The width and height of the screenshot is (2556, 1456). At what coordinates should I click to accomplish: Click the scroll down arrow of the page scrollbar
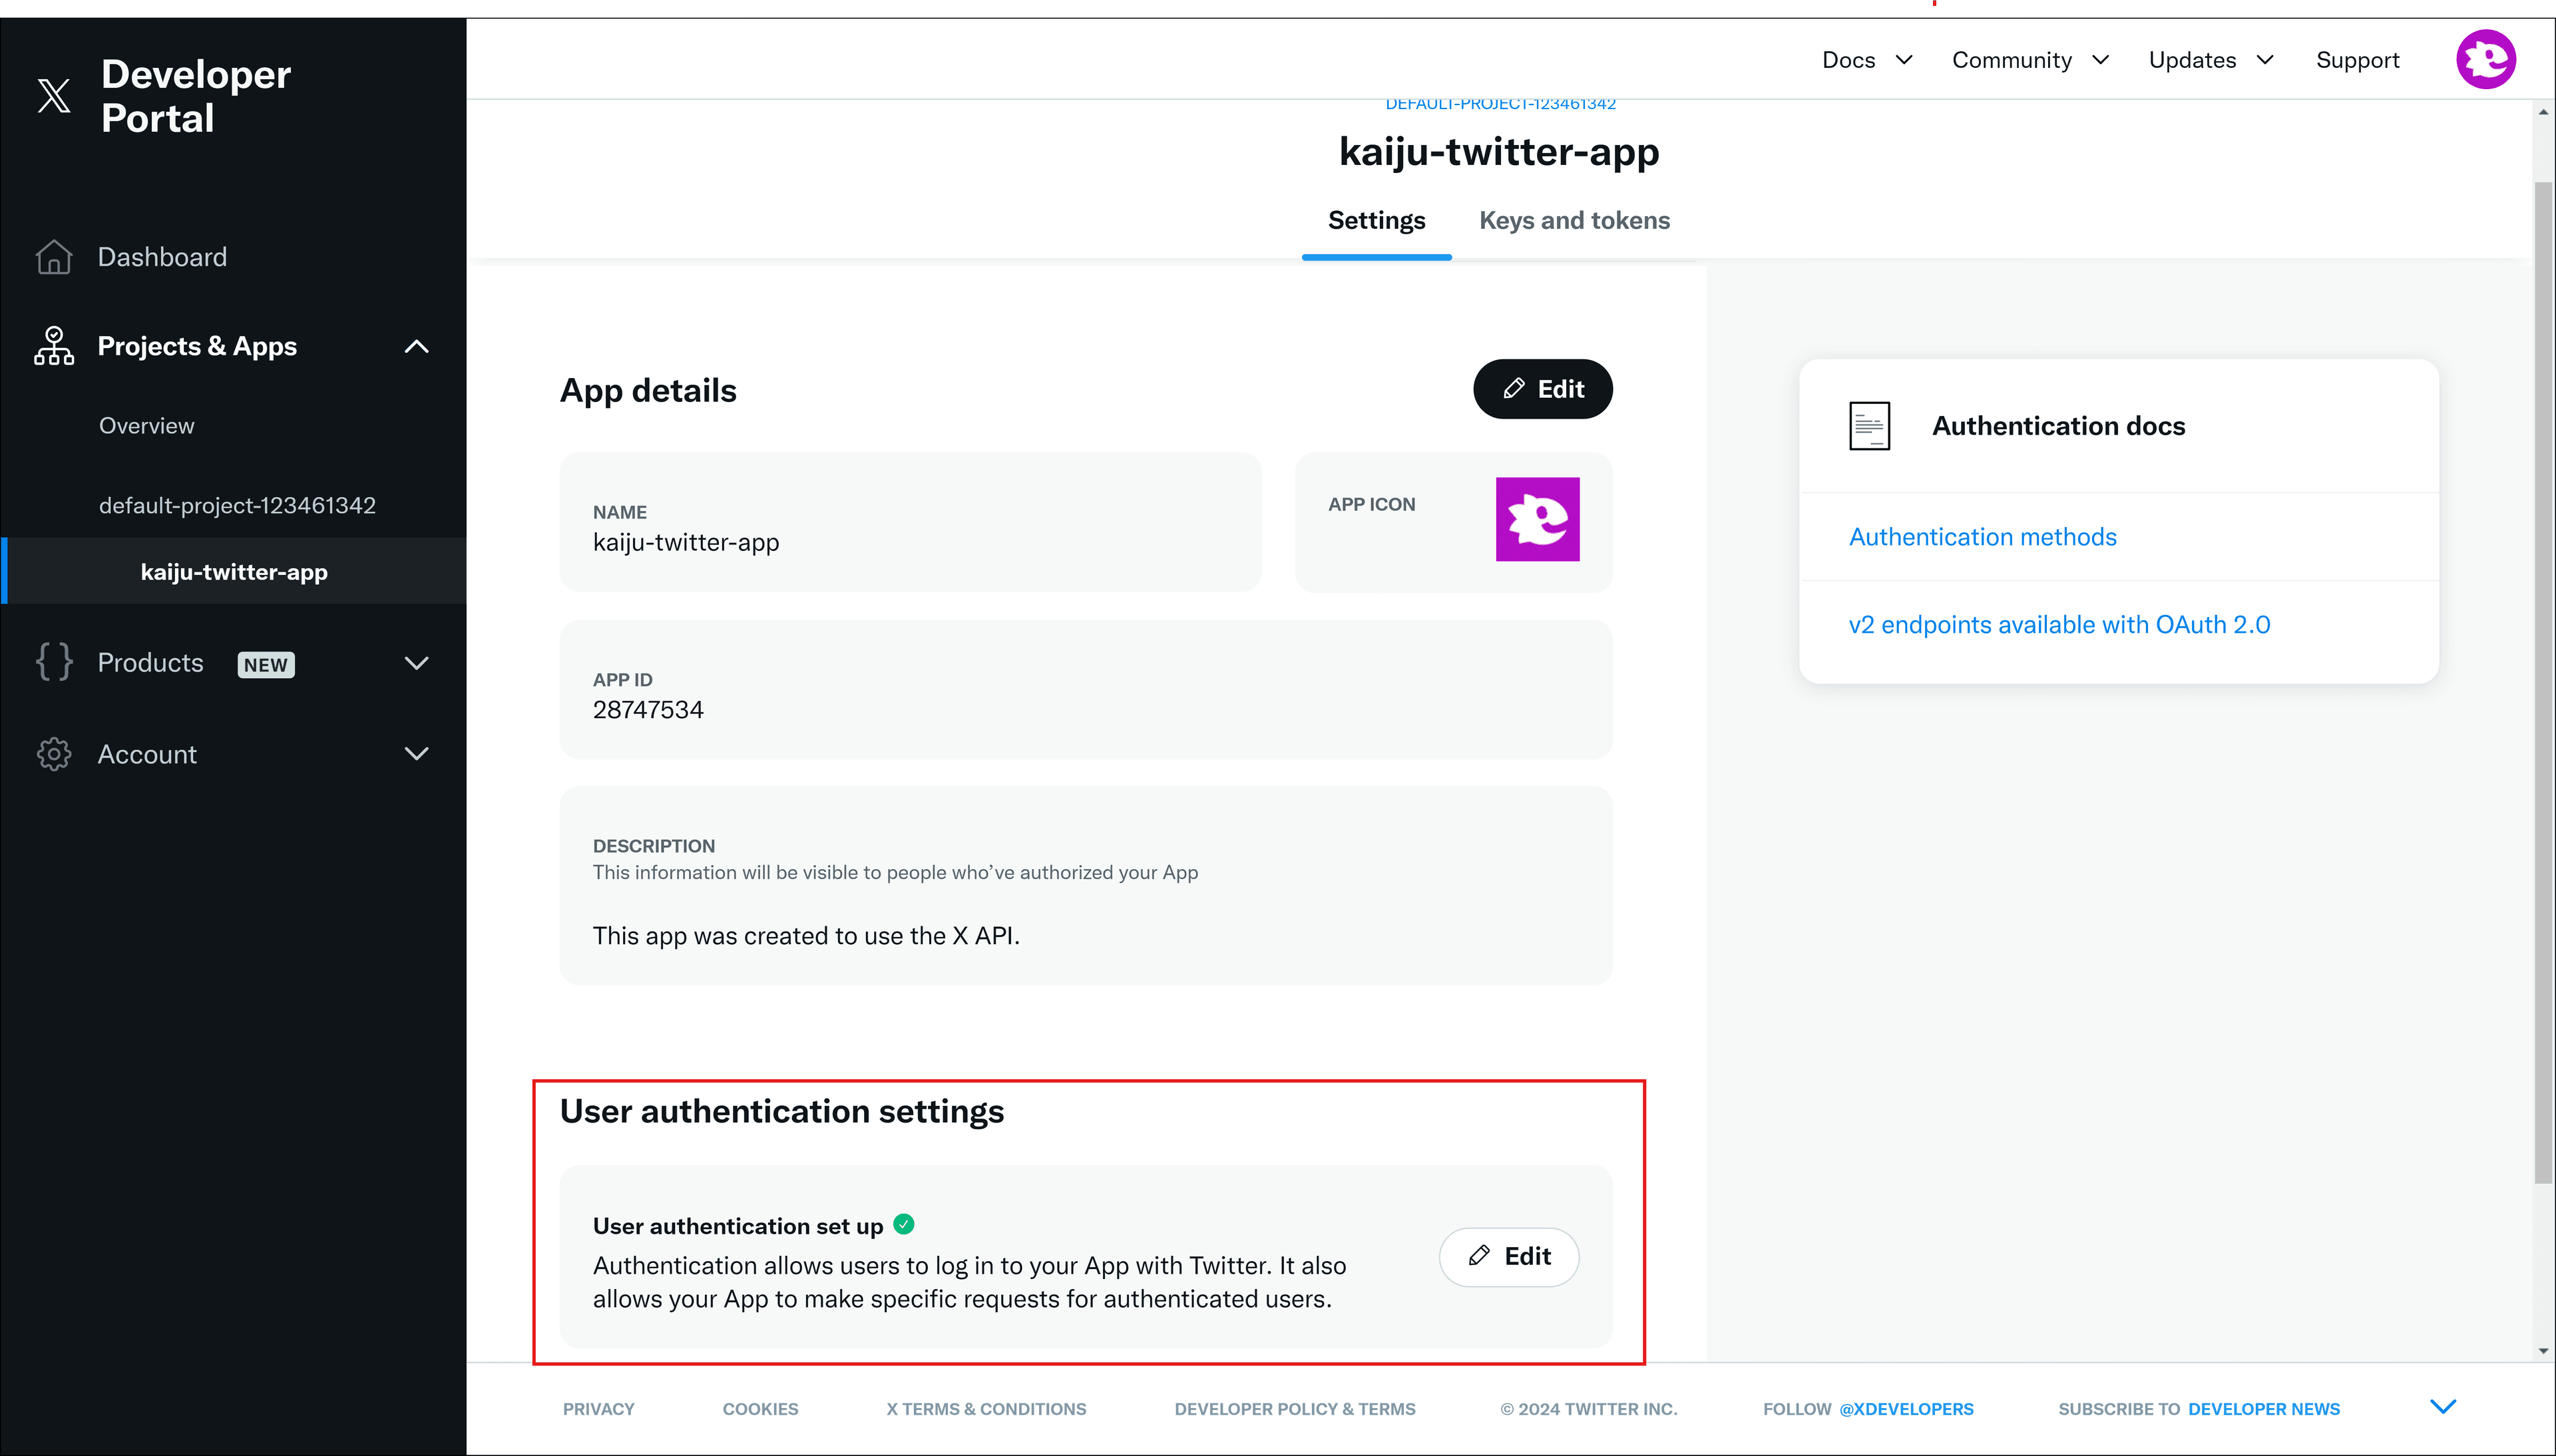(x=2543, y=1351)
